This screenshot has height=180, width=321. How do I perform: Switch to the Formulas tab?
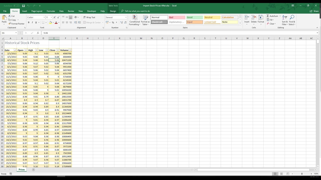51,11
